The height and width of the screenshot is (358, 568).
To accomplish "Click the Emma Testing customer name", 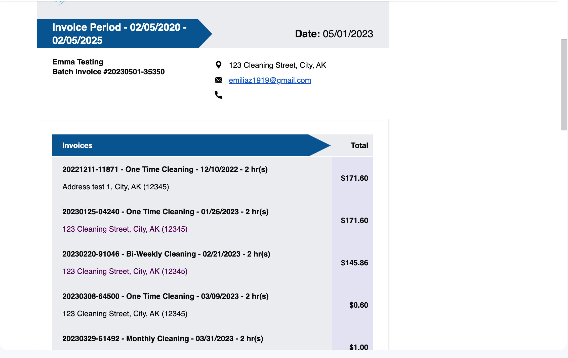I will (78, 62).
